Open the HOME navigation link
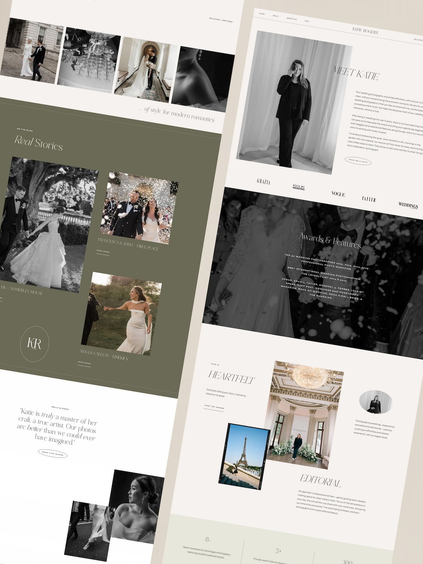Viewport: 423px width, 564px height. 262,14
